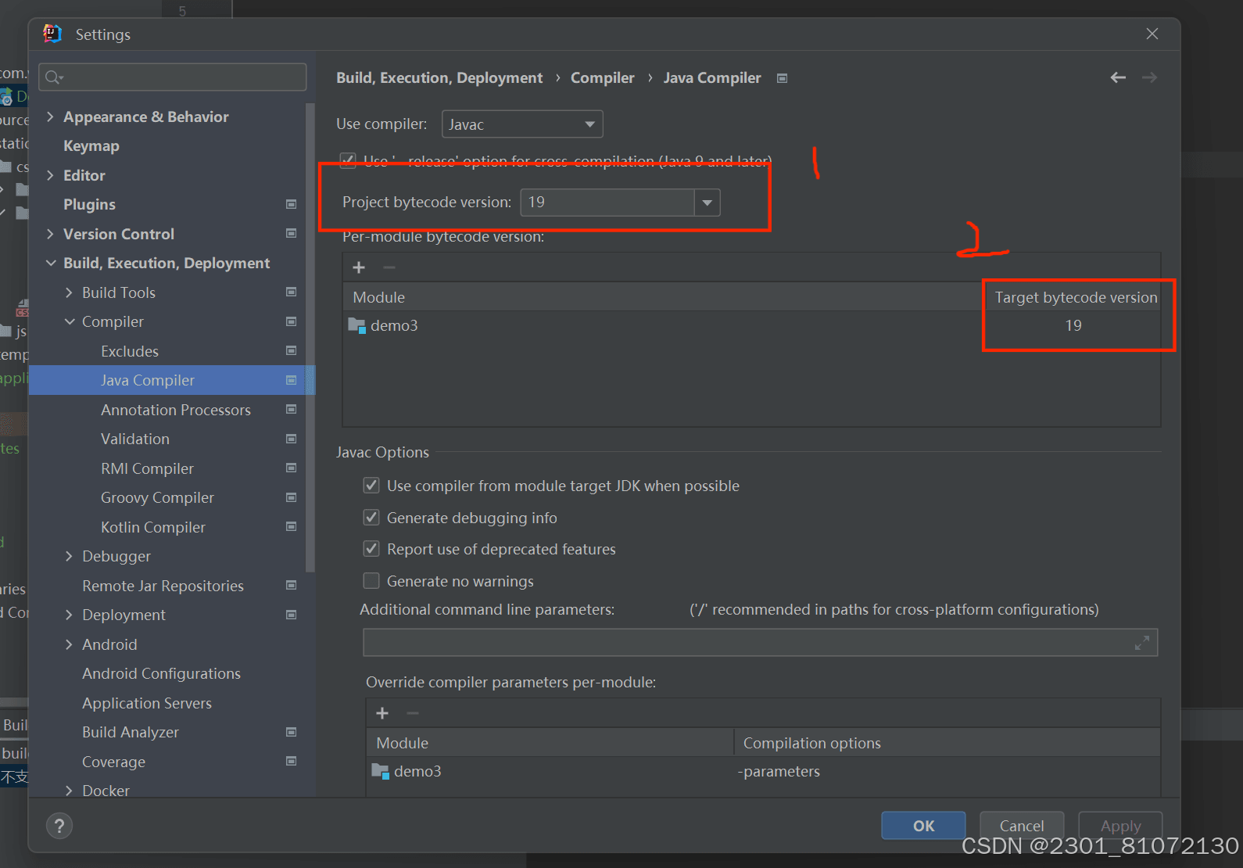
Task: Click Build, Execution, Deployment breadcrumb
Action: tap(439, 77)
